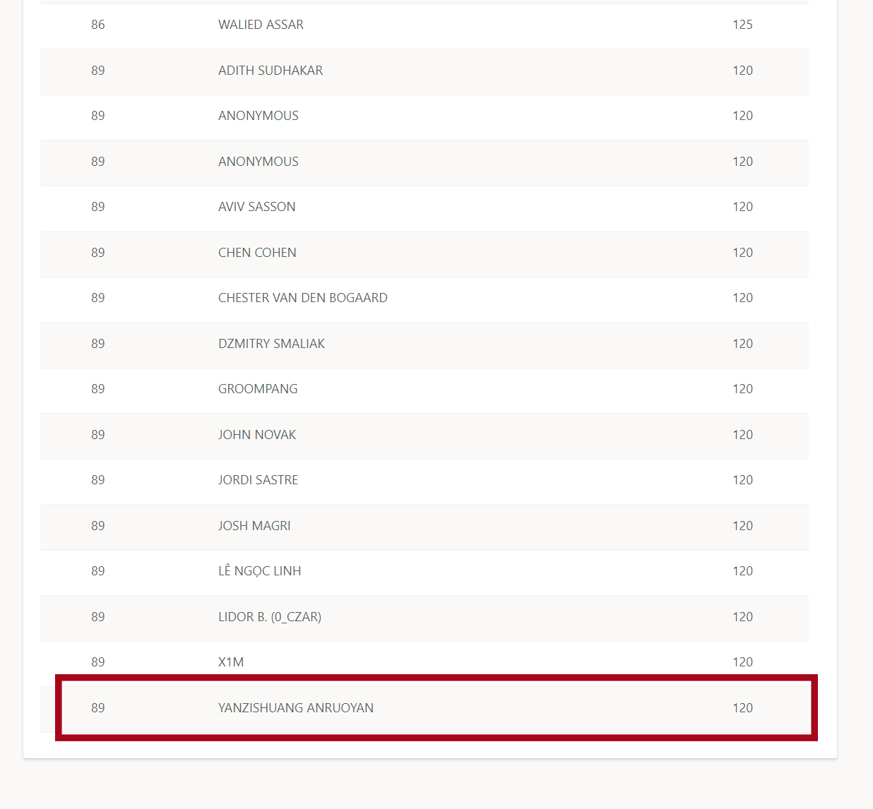Click the name JORDI SASTRE

258,480
